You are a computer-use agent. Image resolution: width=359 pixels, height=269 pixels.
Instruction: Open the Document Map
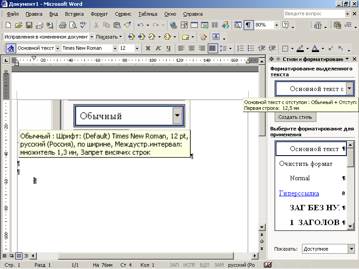(238, 25)
